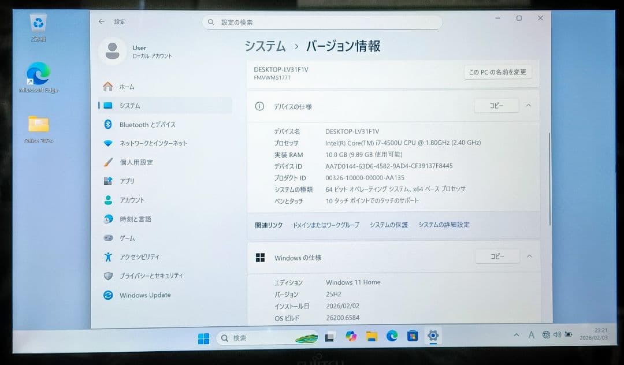Open Copilot from the taskbar

351,336
